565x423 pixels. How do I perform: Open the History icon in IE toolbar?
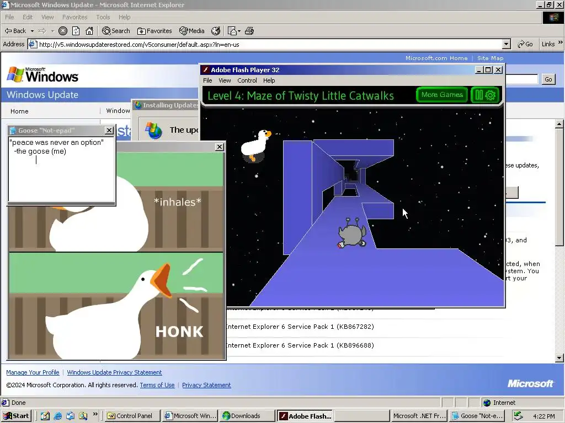(216, 31)
